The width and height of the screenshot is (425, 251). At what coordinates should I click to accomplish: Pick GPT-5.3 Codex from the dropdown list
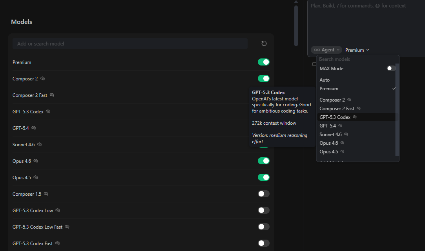tap(335, 117)
